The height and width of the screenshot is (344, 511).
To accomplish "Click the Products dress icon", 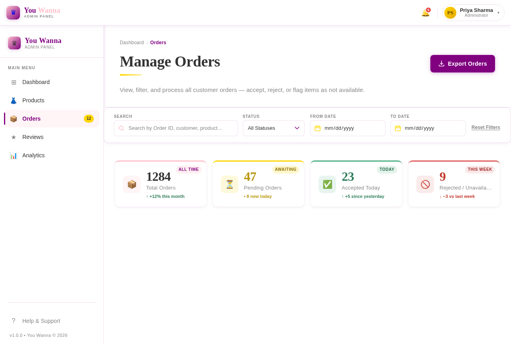I will (x=14, y=100).
